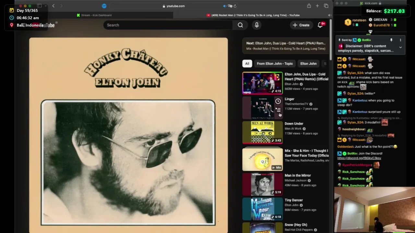Expand the pinned disclaimer with the chevron
Screen dimensions: 415x233
(400, 47)
